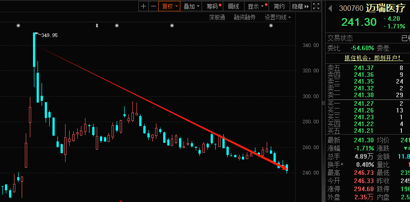Toggle the 筹码 chip distribution view
The image size is (410, 202).
click(213, 6)
